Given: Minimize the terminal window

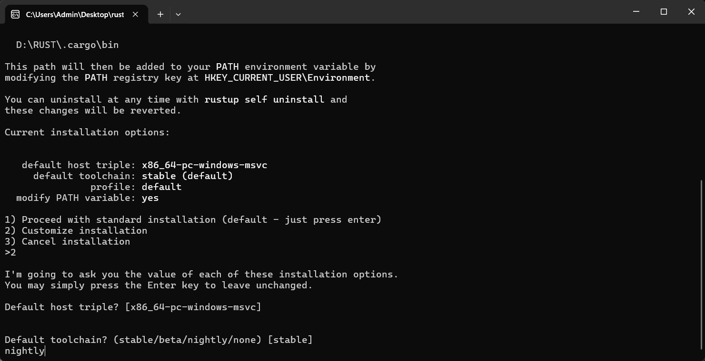Looking at the screenshot, I should 636,11.
